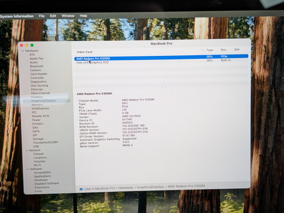The image size is (284, 213).
Task: Select Storage in the sidebar
Action: point(38,139)
